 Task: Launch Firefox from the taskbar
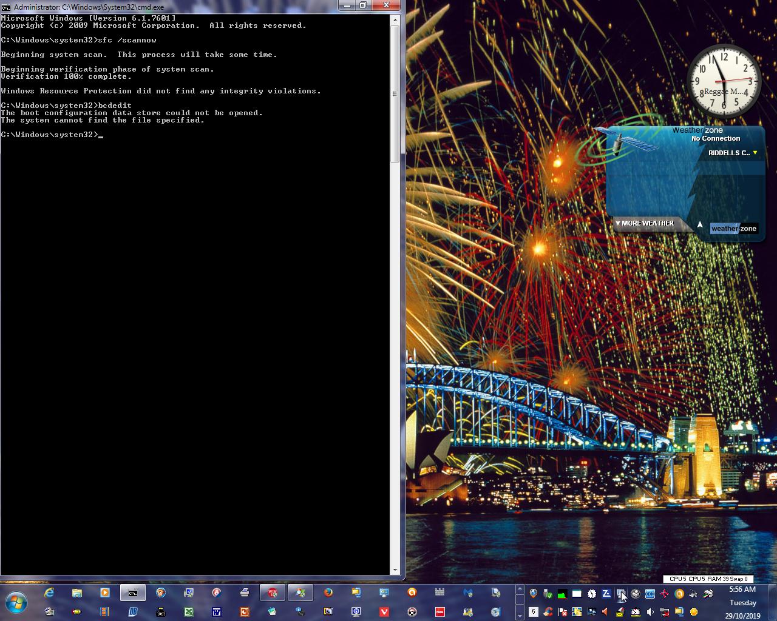click(x=328, y=592)
